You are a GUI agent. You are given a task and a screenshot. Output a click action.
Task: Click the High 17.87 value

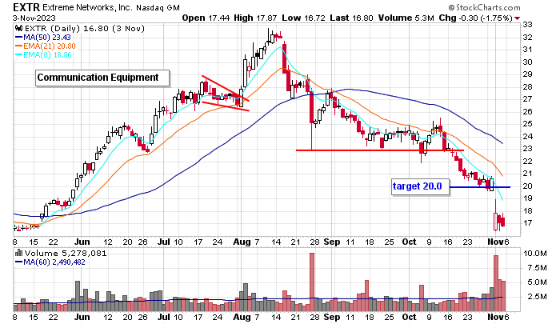click(255, 18)
